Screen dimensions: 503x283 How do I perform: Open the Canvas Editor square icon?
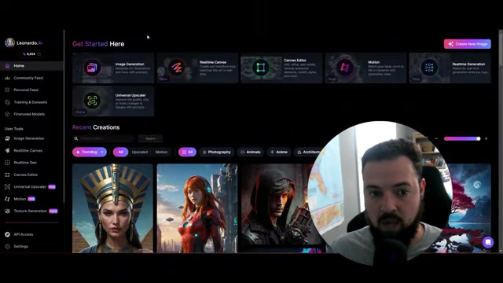pos(260,68)
